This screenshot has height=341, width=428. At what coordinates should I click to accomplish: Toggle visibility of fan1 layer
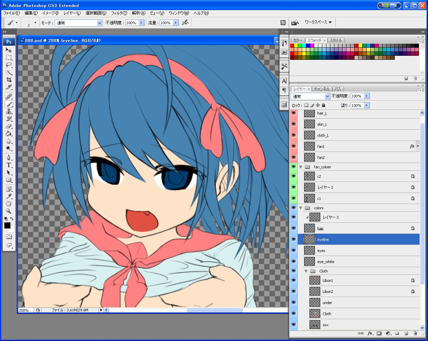[x=294, y=146]
